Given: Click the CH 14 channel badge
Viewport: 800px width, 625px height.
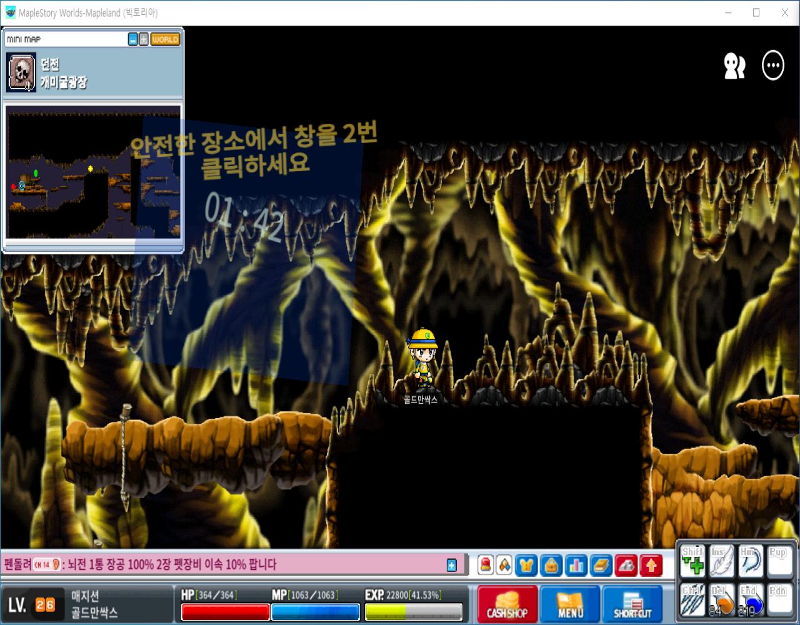Looking at the screenshot, I should (x=47, y=565).
